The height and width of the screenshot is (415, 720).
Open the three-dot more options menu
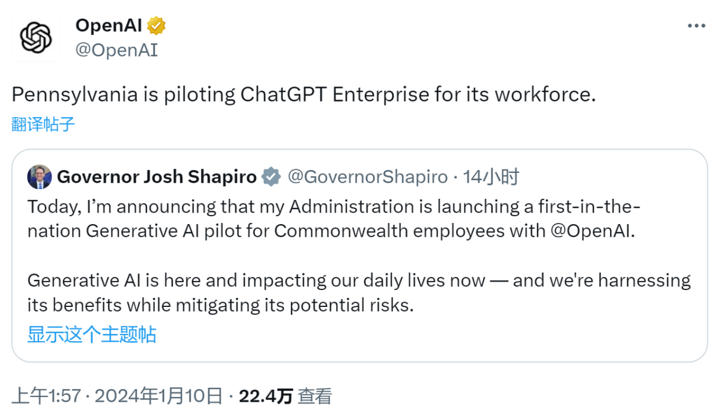pos(696,26)
